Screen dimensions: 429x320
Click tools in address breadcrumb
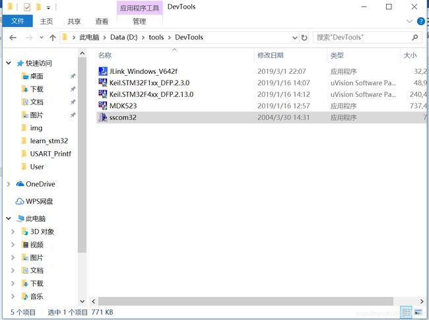156,38
